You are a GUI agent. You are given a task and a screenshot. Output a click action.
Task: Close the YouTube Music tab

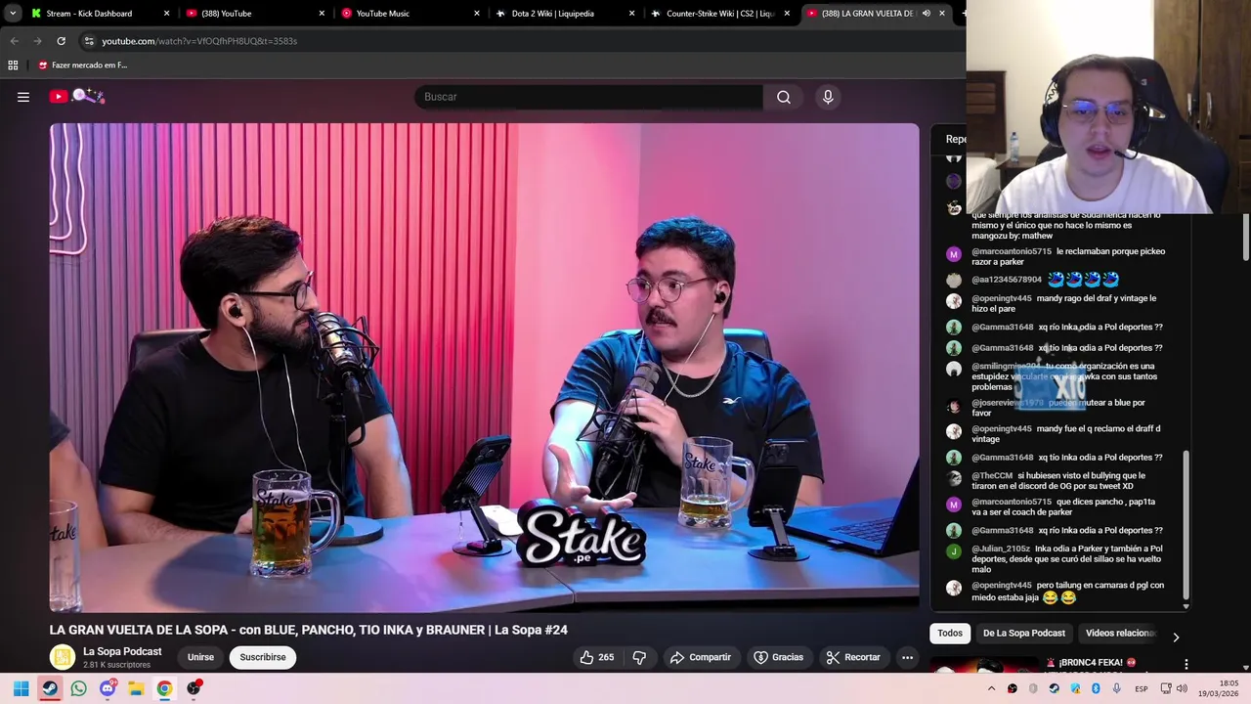click(477, 14)
